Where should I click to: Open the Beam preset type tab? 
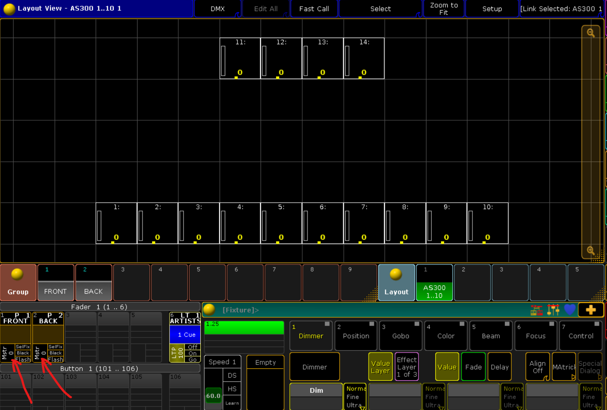(x=491, y=336)
